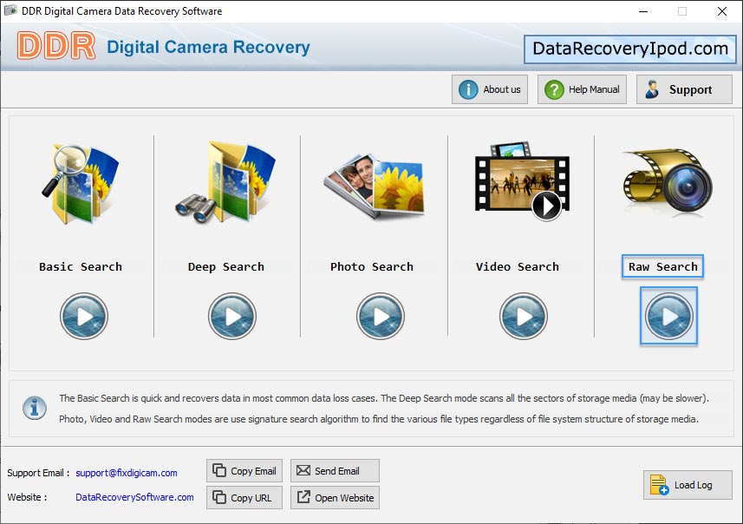743x524 pixels.
Task: Select the Photo Search label
Action: [x=371, y=267]
